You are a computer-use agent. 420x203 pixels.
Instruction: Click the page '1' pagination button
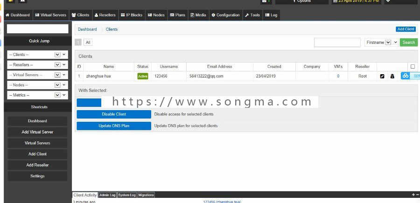tap(78, 42)
